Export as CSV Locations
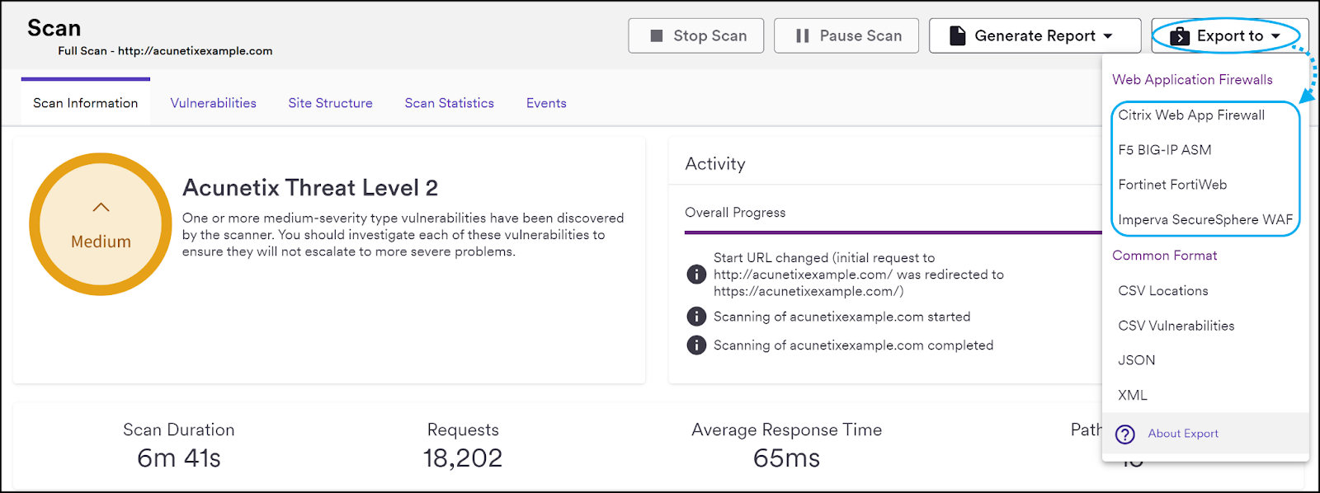Screen dimensions: 1320x493 coord(1163,291)
